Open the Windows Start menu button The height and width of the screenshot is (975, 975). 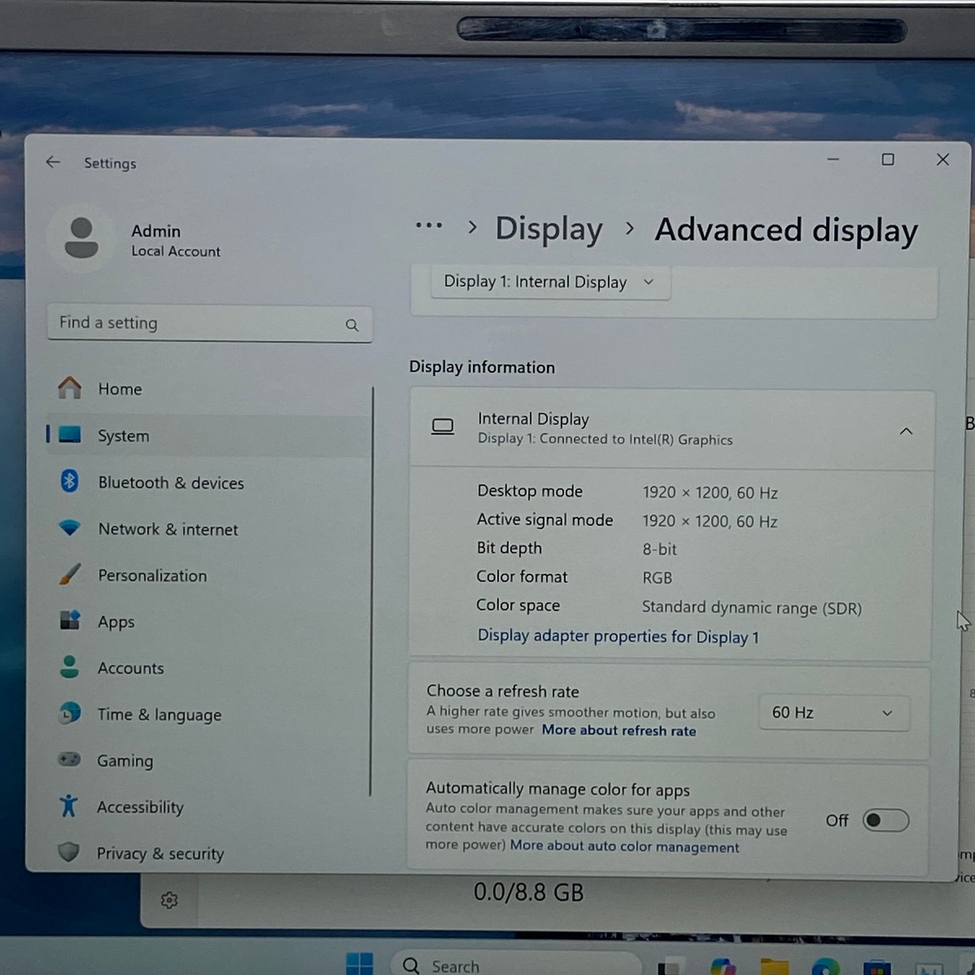[x=360, y=964]
